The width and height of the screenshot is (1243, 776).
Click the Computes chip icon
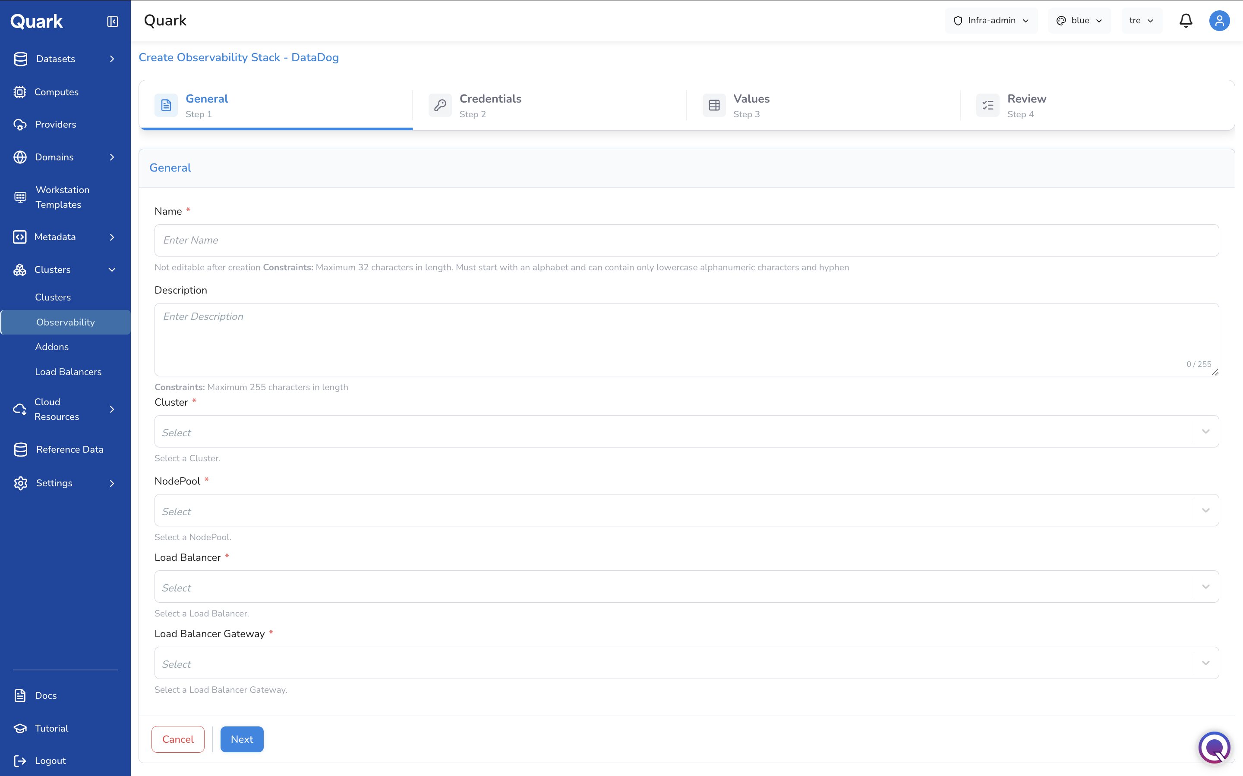[x=19, y=92]
